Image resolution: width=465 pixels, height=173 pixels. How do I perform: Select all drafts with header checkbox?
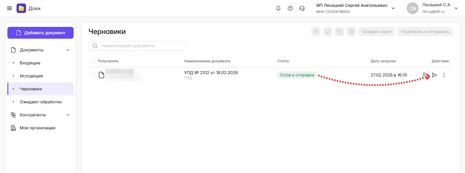[x=93, y=61]
